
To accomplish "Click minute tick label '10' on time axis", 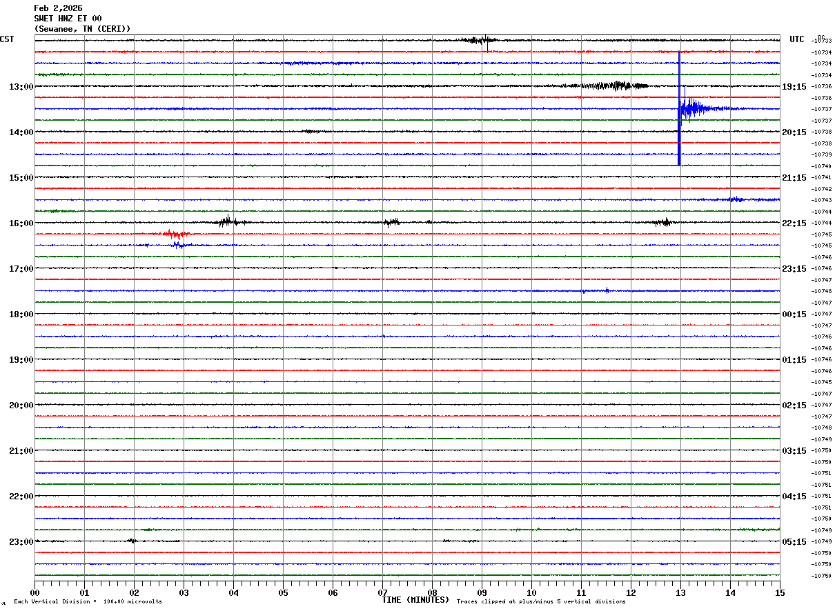I will tap(531, 592).
